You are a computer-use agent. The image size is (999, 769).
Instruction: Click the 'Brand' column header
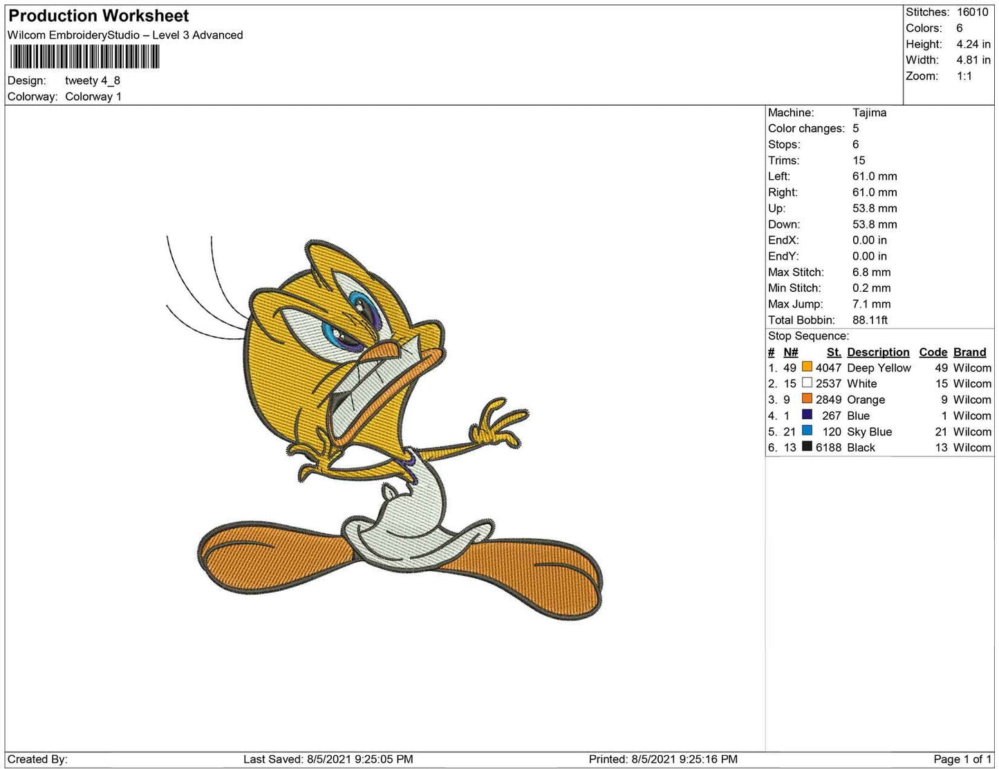(x=969, y=352)
